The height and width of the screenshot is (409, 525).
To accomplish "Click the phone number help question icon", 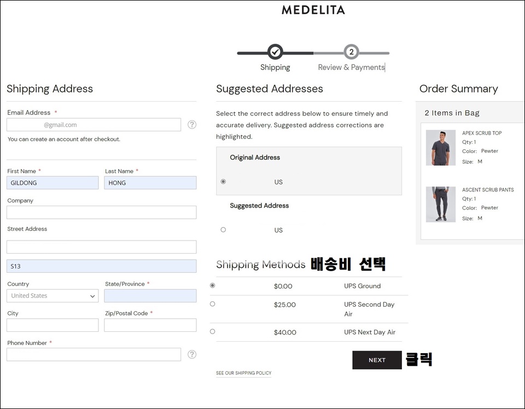I will 192,354.
